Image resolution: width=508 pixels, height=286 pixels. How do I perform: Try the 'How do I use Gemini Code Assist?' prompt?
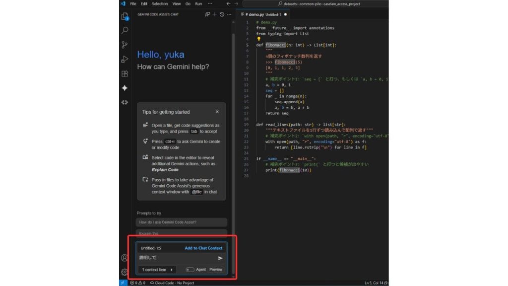click(x=182, y=222)
